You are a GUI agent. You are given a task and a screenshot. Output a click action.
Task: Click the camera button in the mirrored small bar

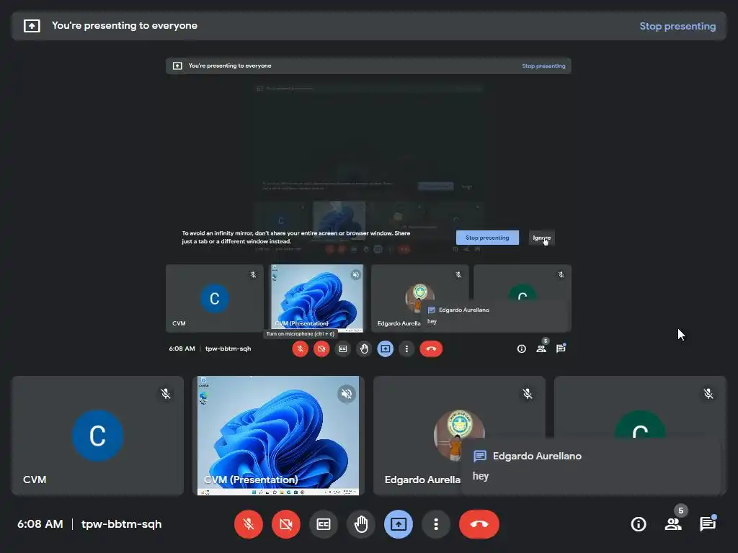point(321,349)
